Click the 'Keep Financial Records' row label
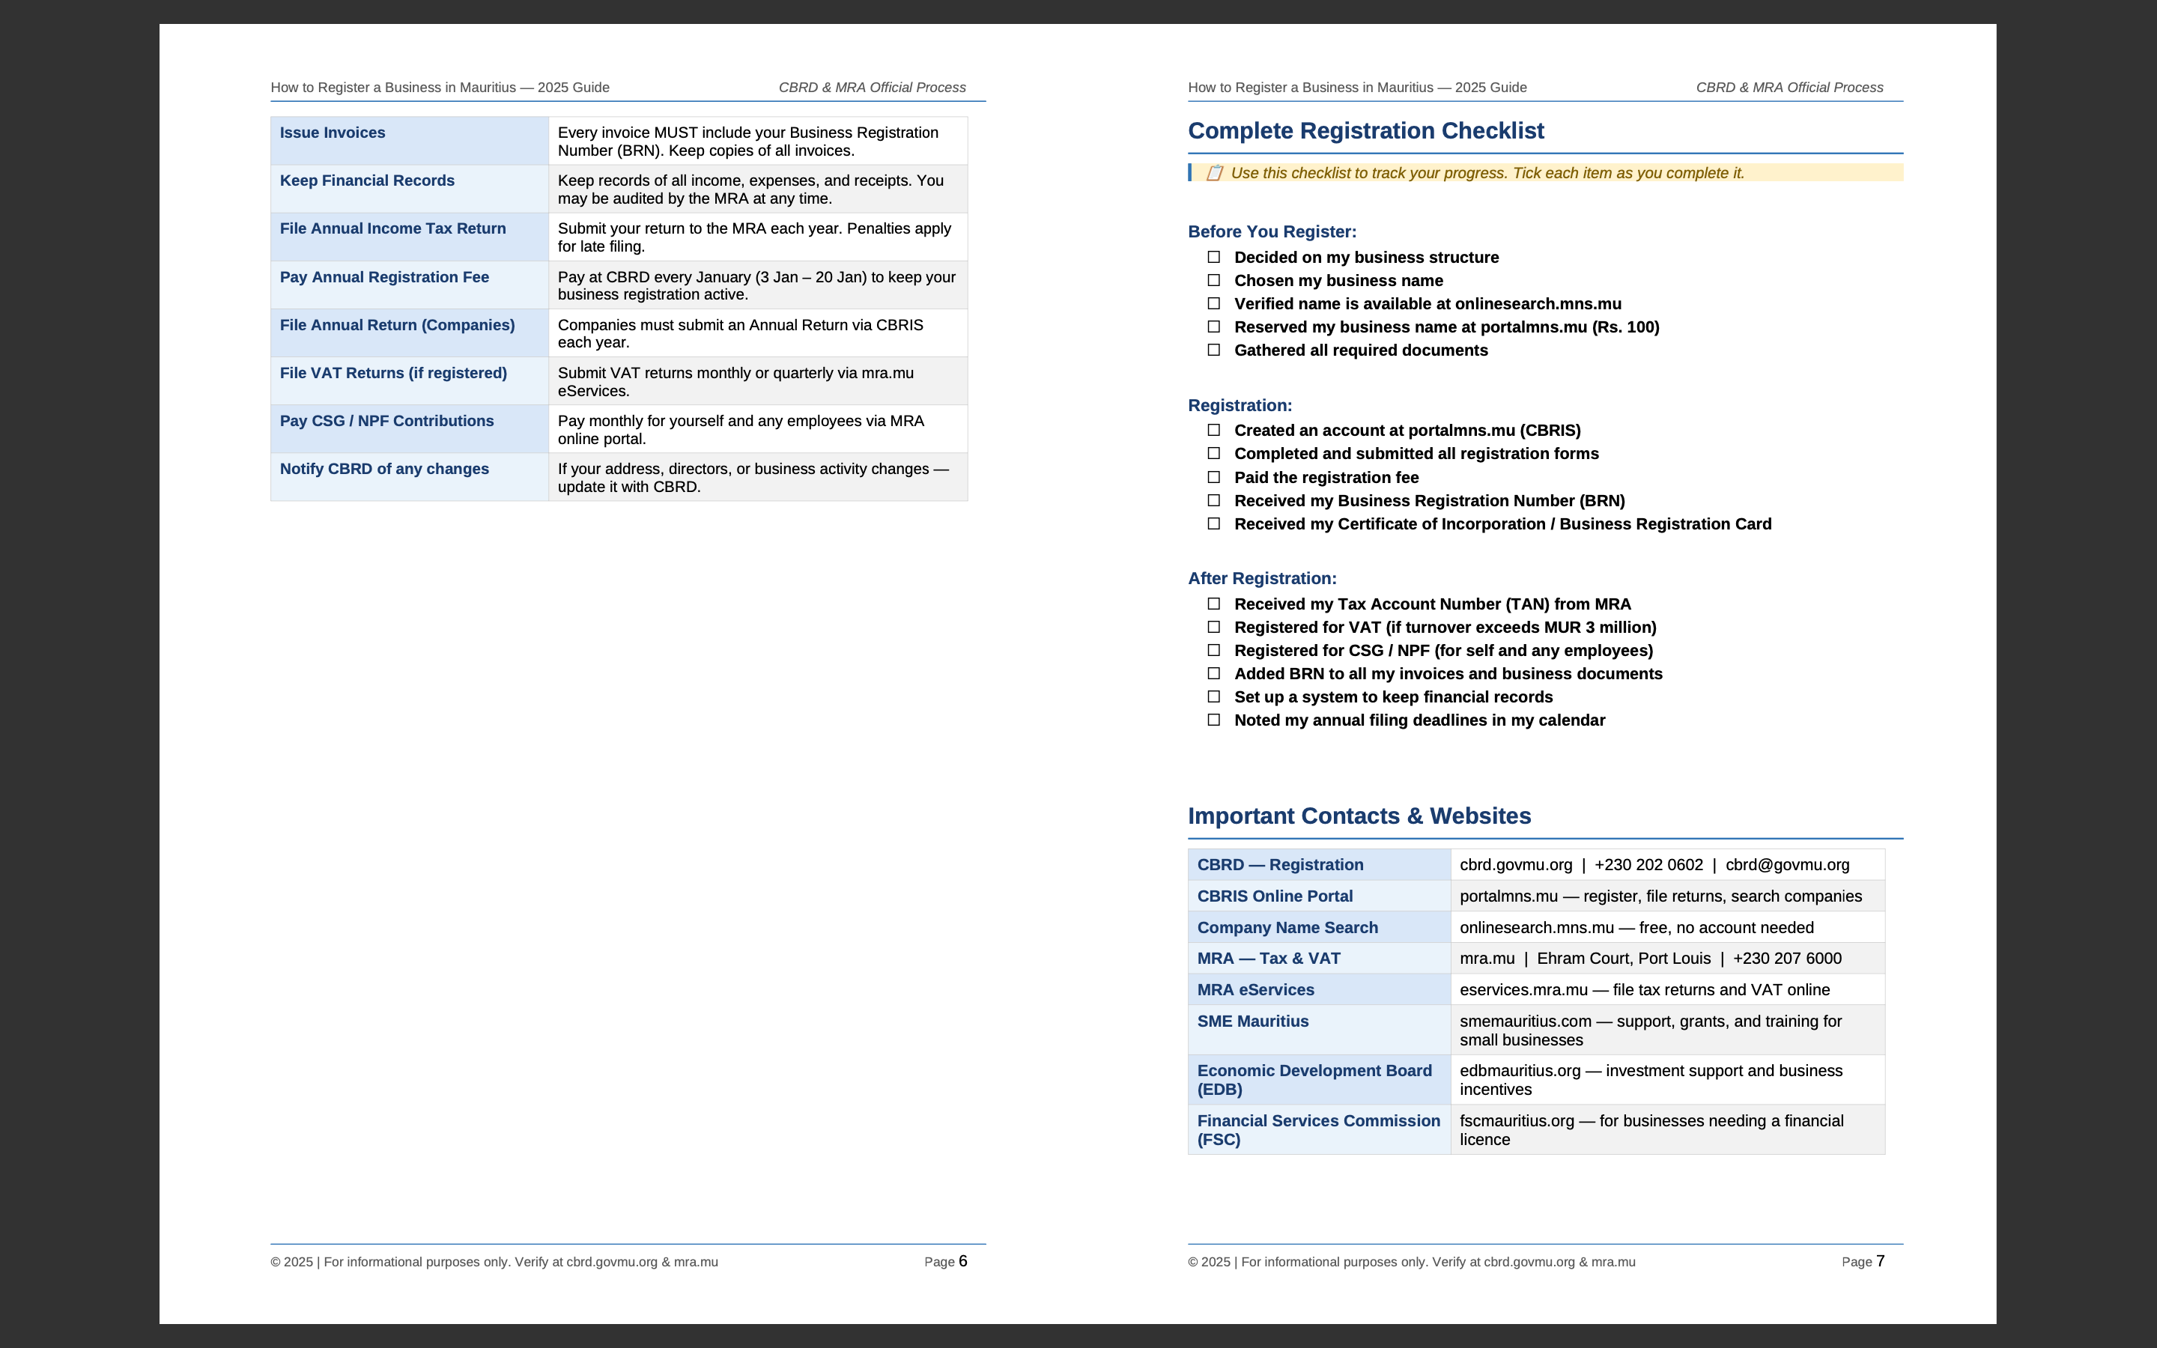 point(367,181)
